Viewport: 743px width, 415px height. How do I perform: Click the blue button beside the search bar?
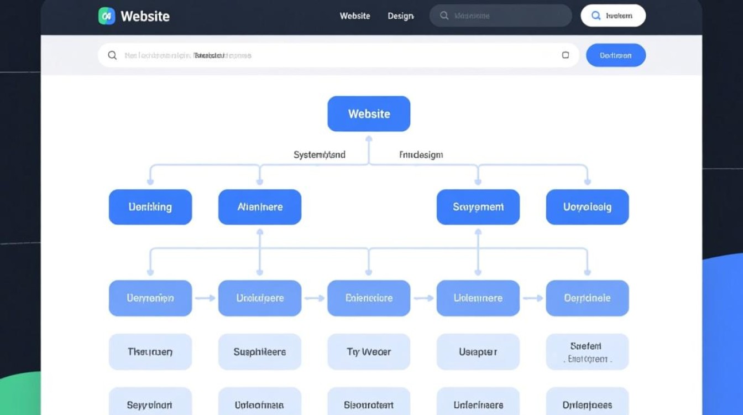point(615,55)
